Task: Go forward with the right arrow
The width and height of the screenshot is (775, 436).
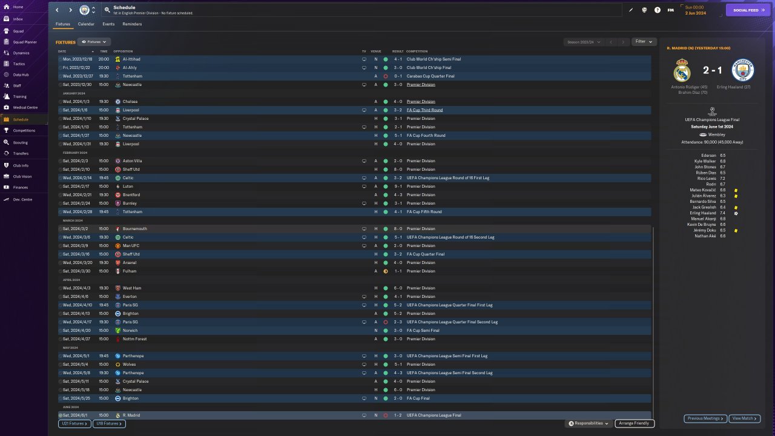Action: tap(70, 10)
